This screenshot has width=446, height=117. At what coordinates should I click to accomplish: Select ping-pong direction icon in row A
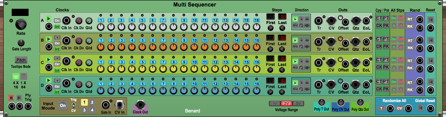307,19
